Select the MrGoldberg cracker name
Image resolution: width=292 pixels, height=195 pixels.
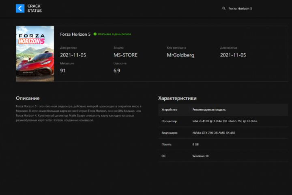(180, 55)
